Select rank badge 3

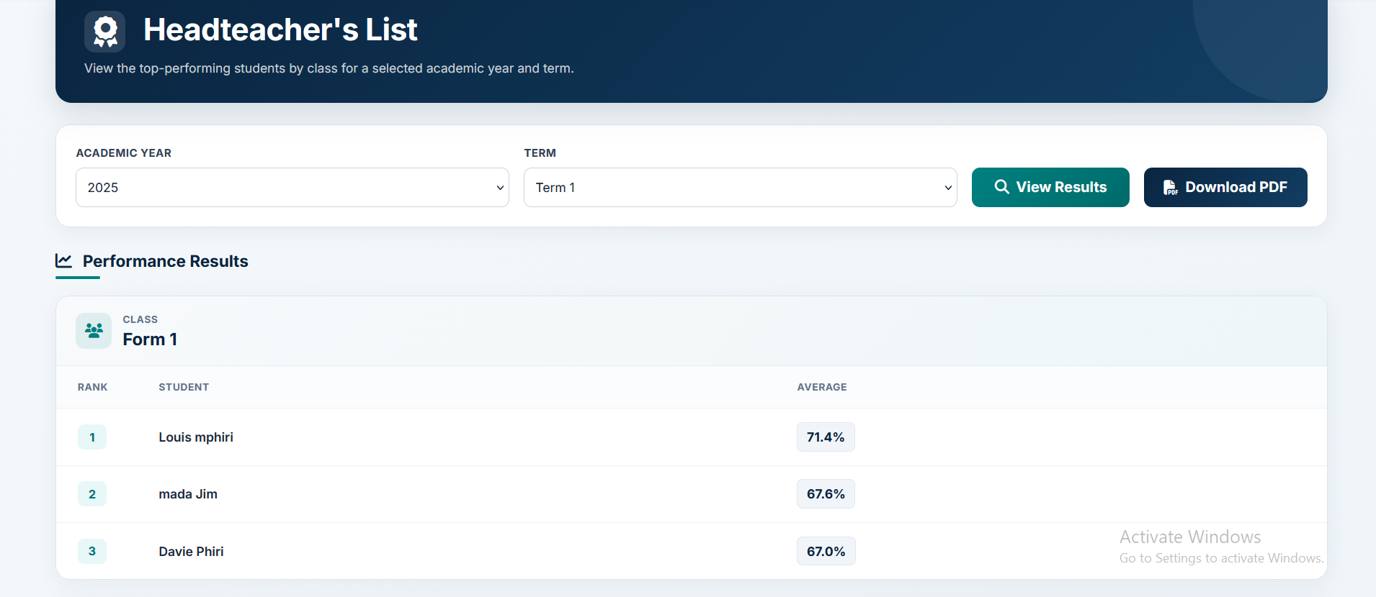click(x=92, y=551)
